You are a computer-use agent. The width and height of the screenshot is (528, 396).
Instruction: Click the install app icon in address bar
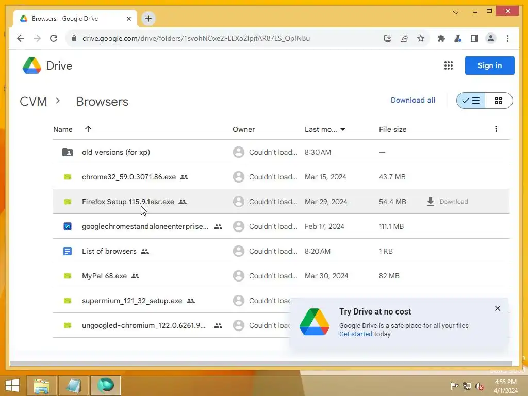(388, 38)
